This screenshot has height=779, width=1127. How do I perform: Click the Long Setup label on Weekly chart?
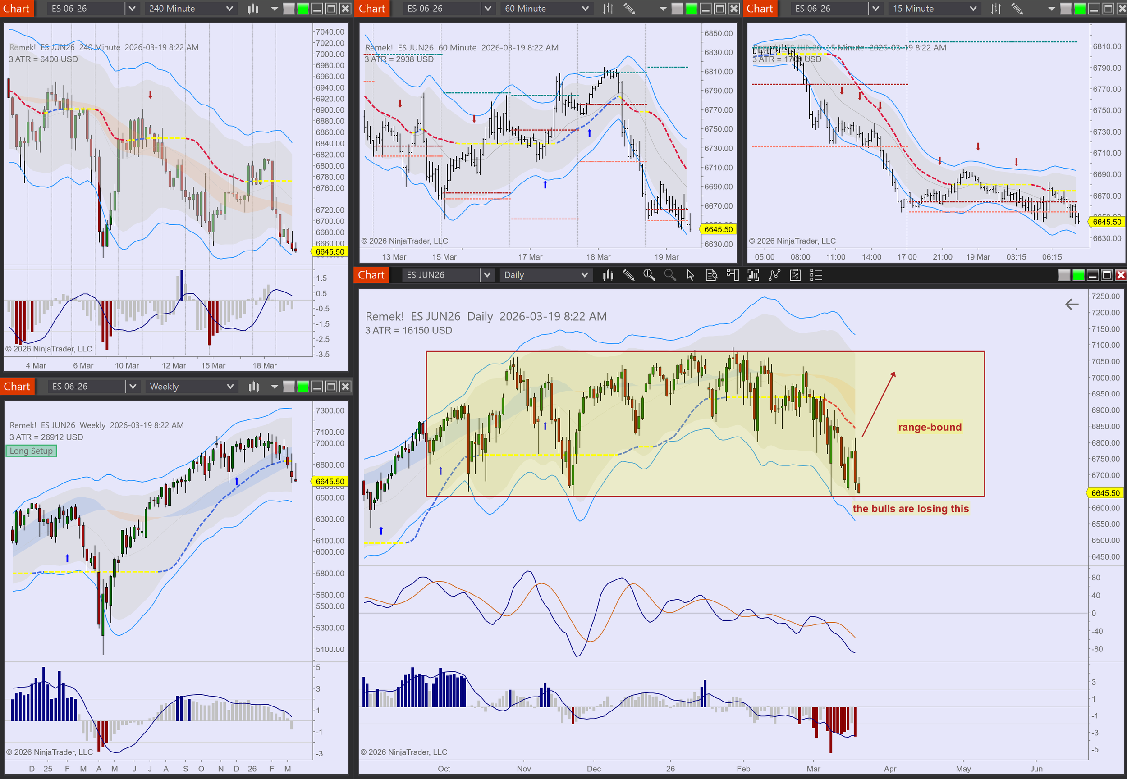click(31, 451)
